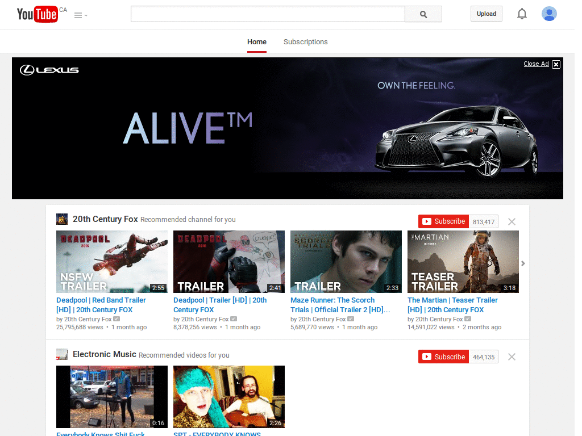582x436 pixels.
Task: Click 20th Century Fox uploader under Red Band Trailer
Action: click(x=88, y=319)
